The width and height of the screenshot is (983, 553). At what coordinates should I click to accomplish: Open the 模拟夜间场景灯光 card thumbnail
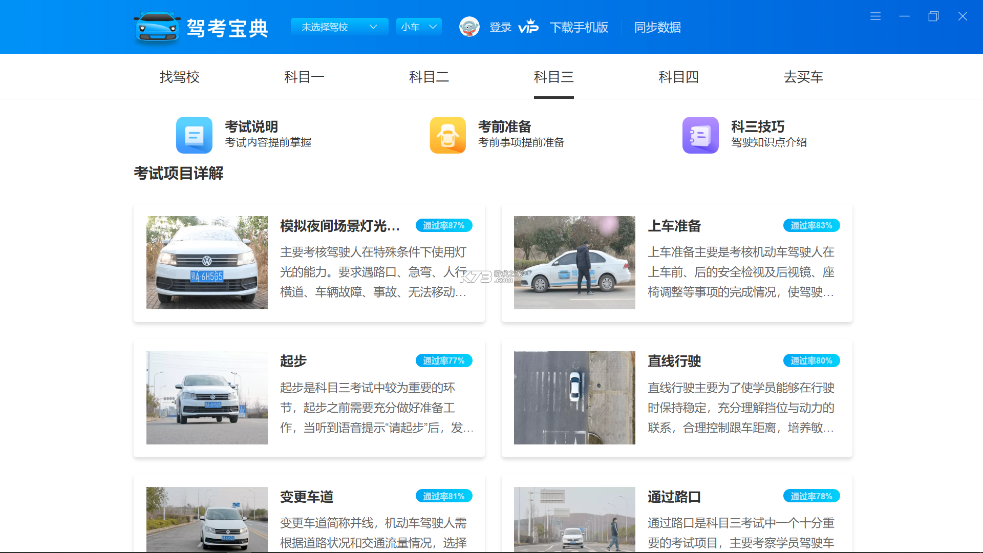point(207,263)
